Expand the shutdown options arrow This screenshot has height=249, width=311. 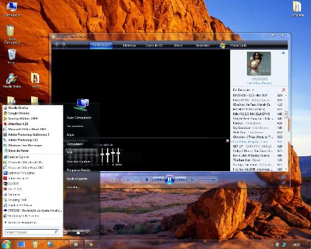click(87, 232)
